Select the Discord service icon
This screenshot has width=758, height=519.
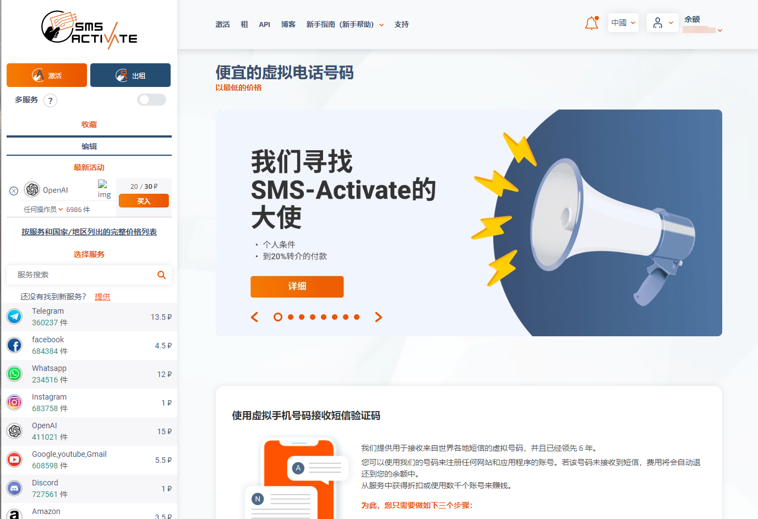(14, 488)
